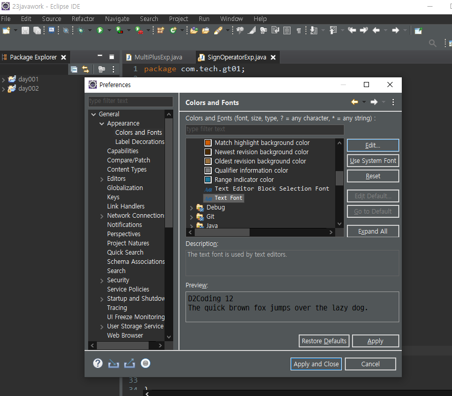Click the Import preferences icon
The height and width of the screenshot is (396, 452).
(x=114, y=364)
